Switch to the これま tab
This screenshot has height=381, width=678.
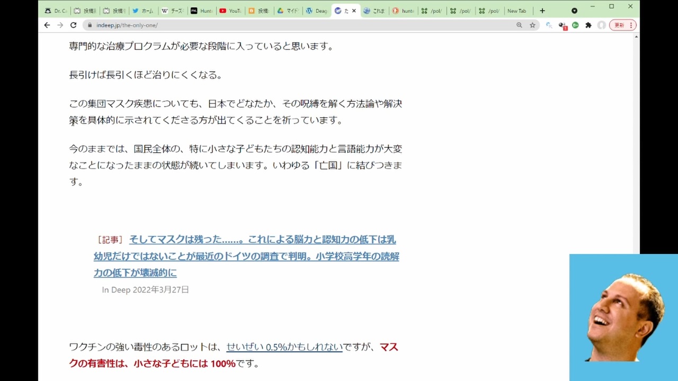coord(374,11)
